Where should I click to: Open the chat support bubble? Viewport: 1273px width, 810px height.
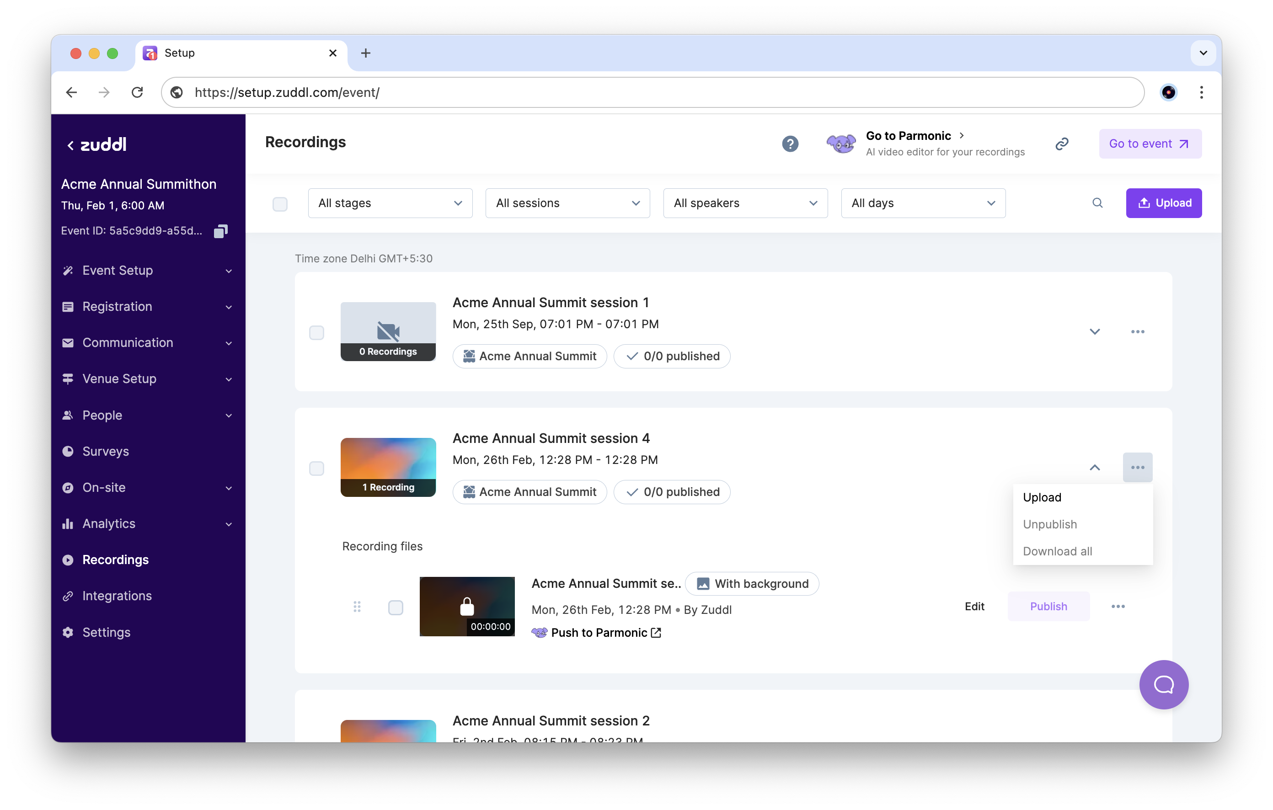[x=1163, y=684]
